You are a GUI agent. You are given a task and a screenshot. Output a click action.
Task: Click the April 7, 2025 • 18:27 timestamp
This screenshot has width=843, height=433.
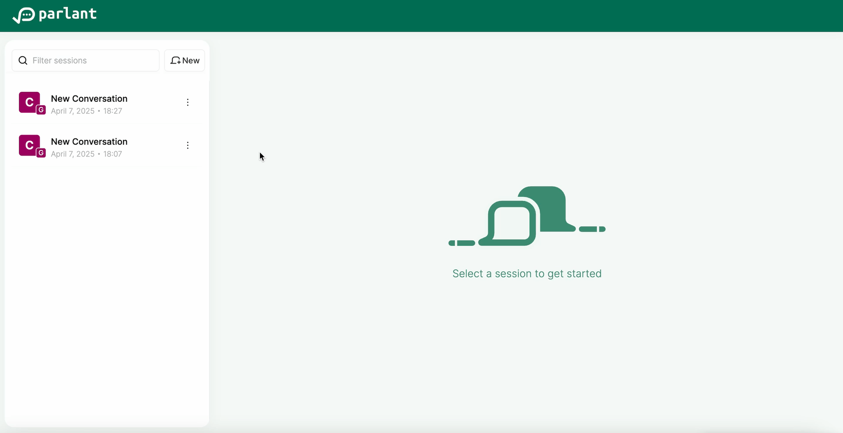point(86,111)
